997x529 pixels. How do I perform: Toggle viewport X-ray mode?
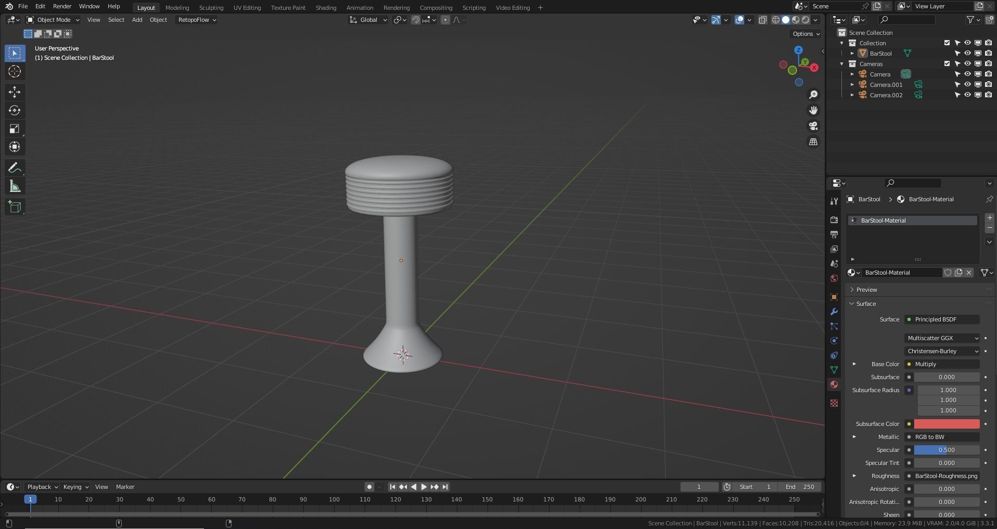pos(762,20)
